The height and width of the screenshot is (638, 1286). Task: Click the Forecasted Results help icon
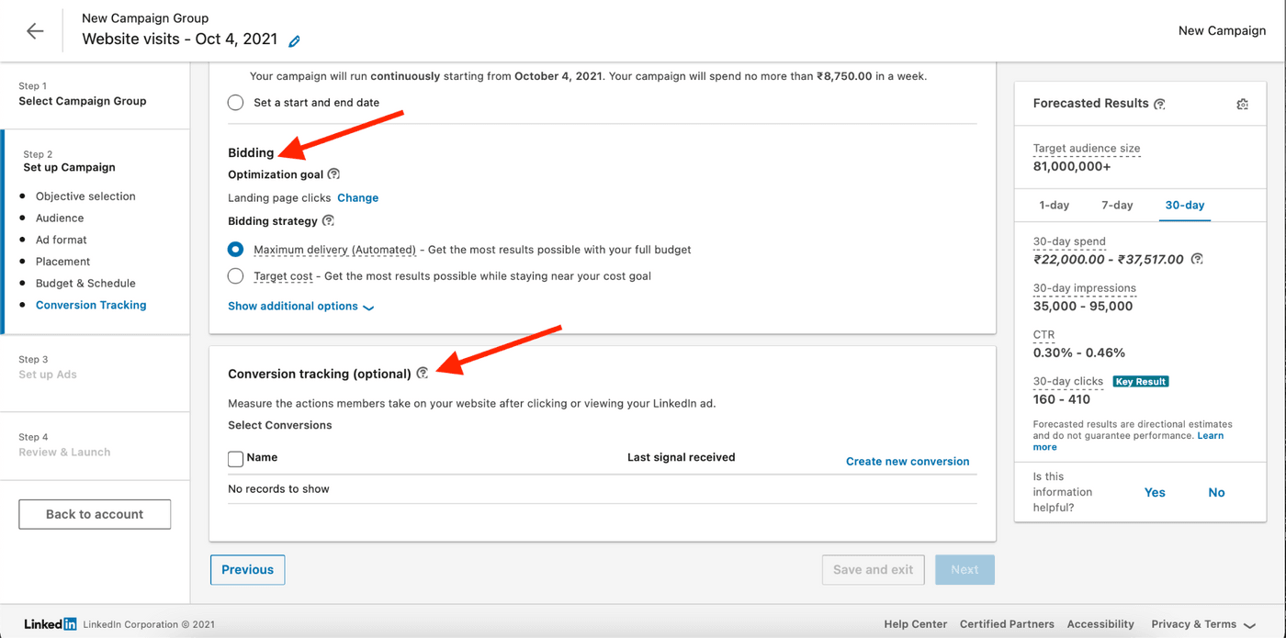pyautogui.click(x=1159, y=104)
